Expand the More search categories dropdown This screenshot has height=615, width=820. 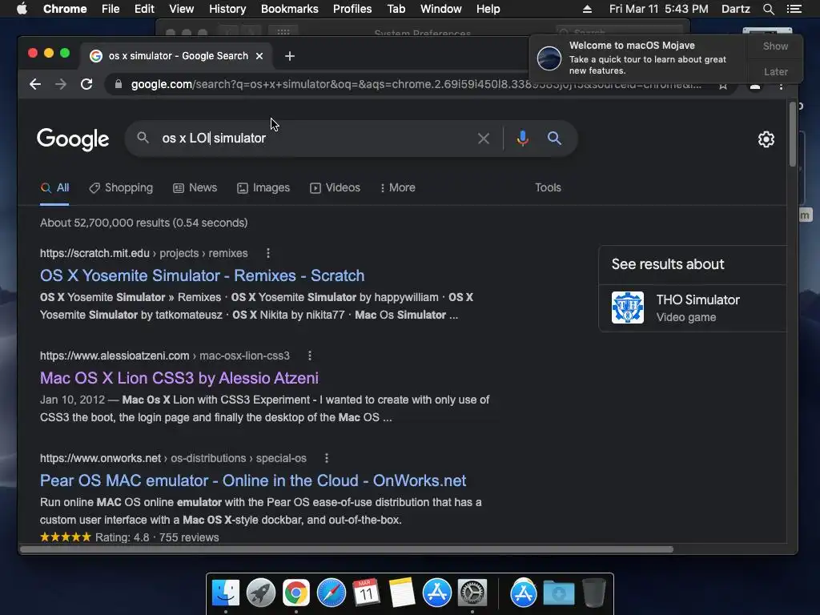coord(398,187)
